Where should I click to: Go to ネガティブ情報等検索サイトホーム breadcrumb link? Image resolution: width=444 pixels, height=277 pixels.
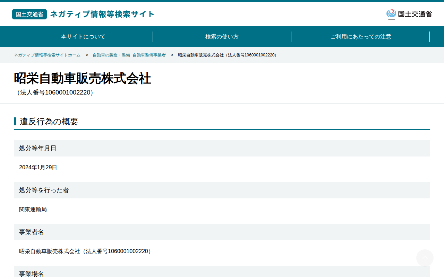point(47,55)
